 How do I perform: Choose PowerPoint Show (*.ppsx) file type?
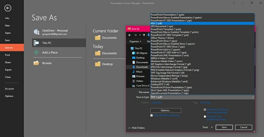tap(202, 41)
